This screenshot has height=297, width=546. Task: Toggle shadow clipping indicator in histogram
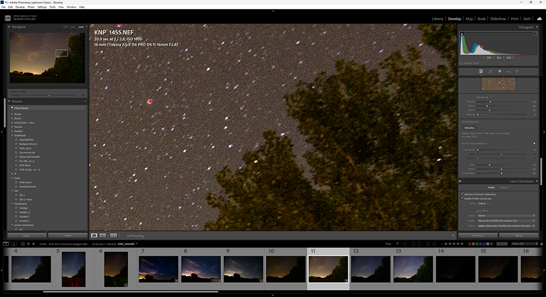[462, 34]
